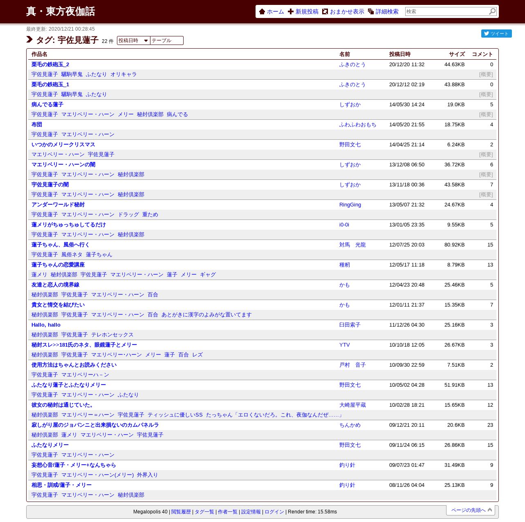Open the work 宇佐見蓮子の闇
This screenshot has width=525, height=522.
click(x=50, y=184)
